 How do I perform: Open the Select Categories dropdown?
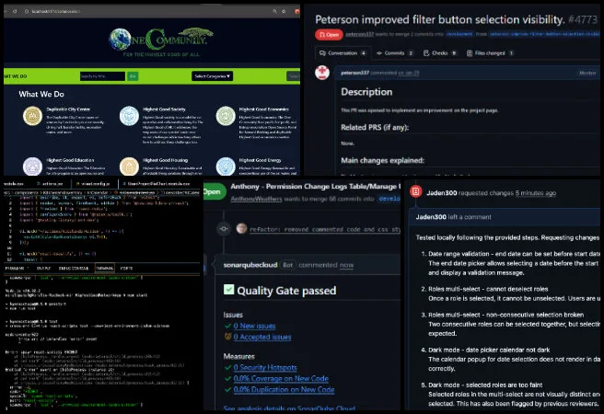point(213,76)
